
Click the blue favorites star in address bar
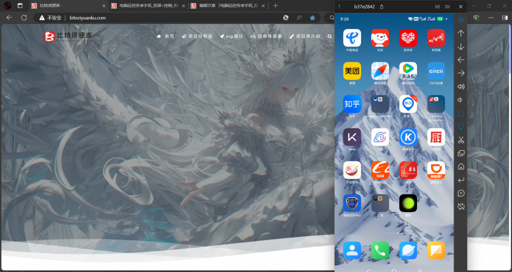pos(312,17)
